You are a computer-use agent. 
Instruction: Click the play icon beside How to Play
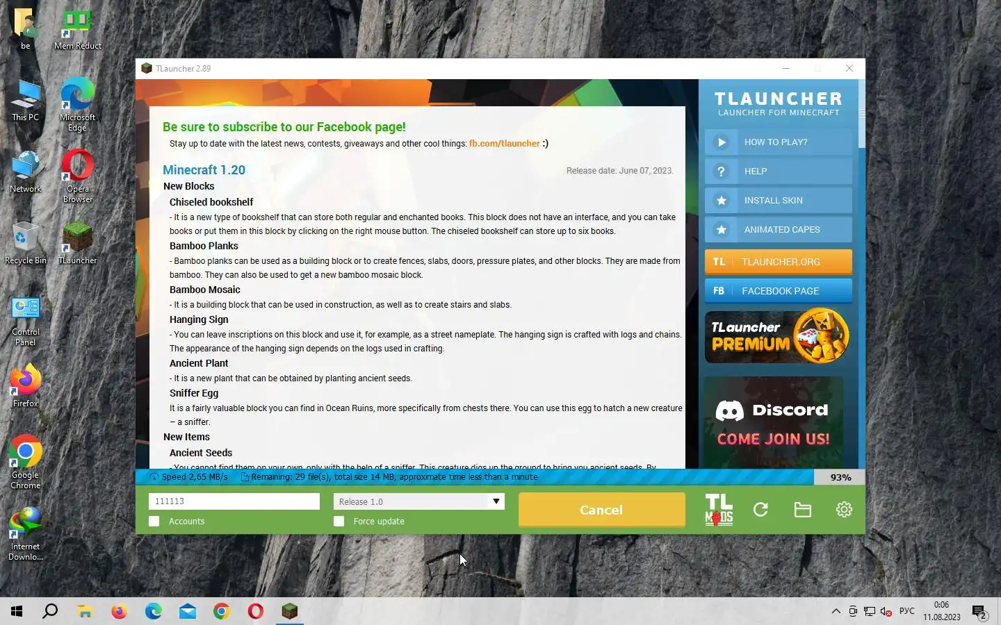(x=722, y=142)
